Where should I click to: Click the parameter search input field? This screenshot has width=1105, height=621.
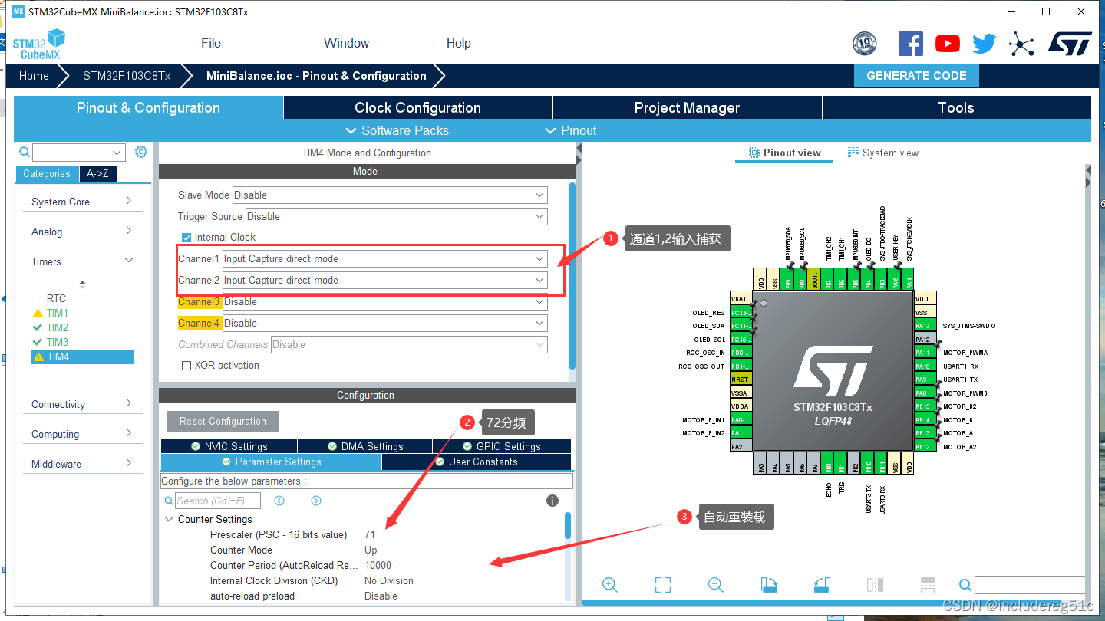(x=218, y=501)
